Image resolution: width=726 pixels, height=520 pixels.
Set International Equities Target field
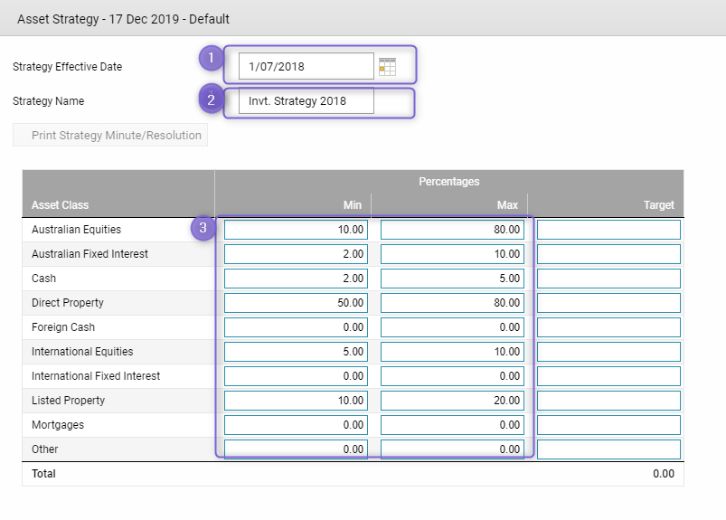click(608, 352)
